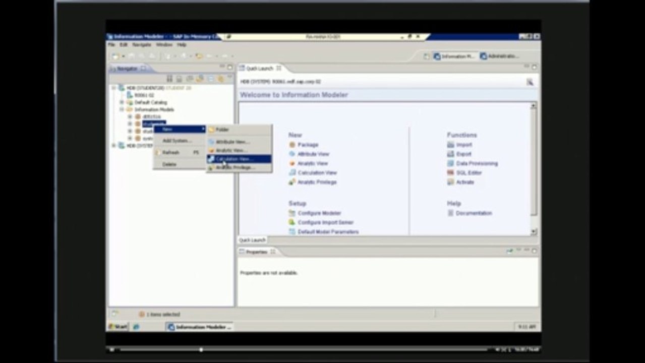Viewport: 645px width, 363px height.
Task: Expand the second HDB (SYSTEM) node
Action: 114,145
